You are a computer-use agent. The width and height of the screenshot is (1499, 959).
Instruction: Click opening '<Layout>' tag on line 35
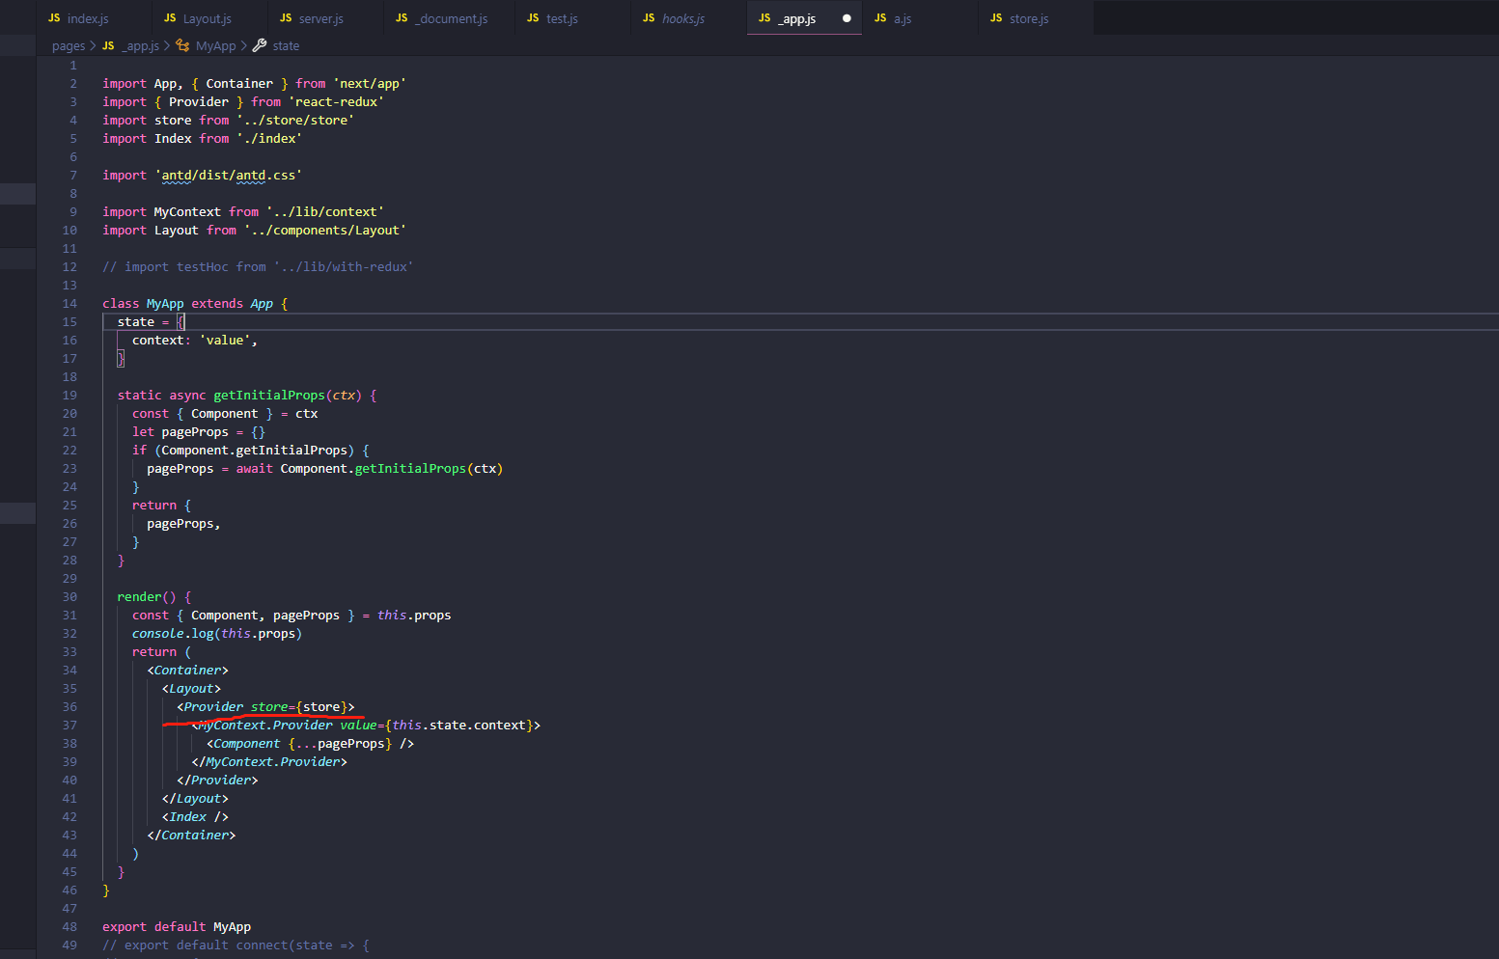(191, 689)
